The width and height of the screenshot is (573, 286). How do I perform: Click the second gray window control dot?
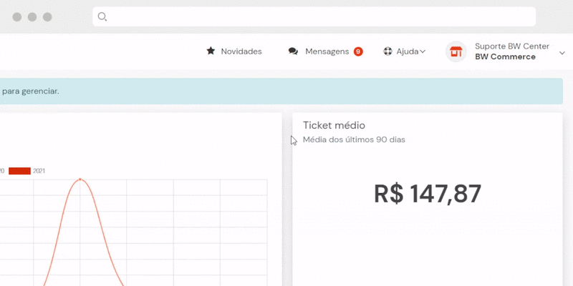coord(32,16)
